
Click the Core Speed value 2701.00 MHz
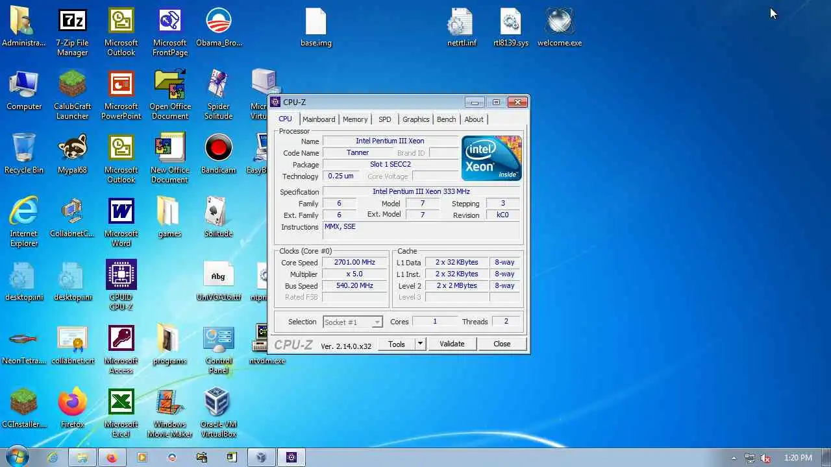pos(354,263)
